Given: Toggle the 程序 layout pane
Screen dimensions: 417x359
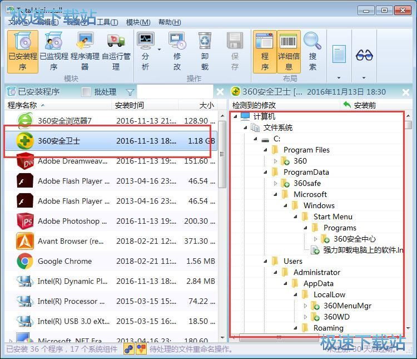Looking at the screenshot, I should pyautogui.click(x=265, y=51).
